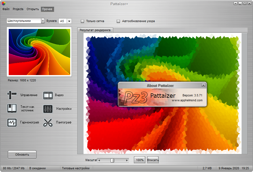Click the zoom slider right arrow
Screen dimensions: 253x172
127,160
